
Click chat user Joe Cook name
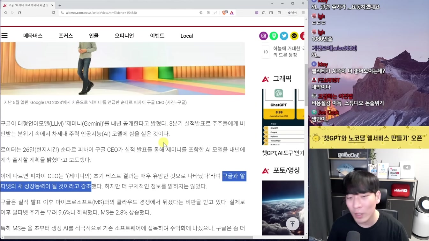[x=328, y=113]
